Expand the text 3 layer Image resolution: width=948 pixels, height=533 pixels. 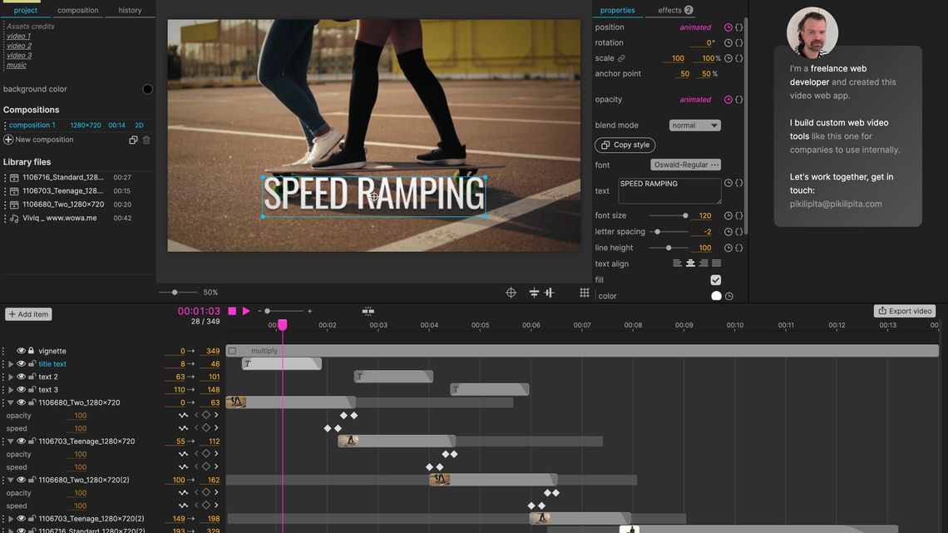click(10, 390)
